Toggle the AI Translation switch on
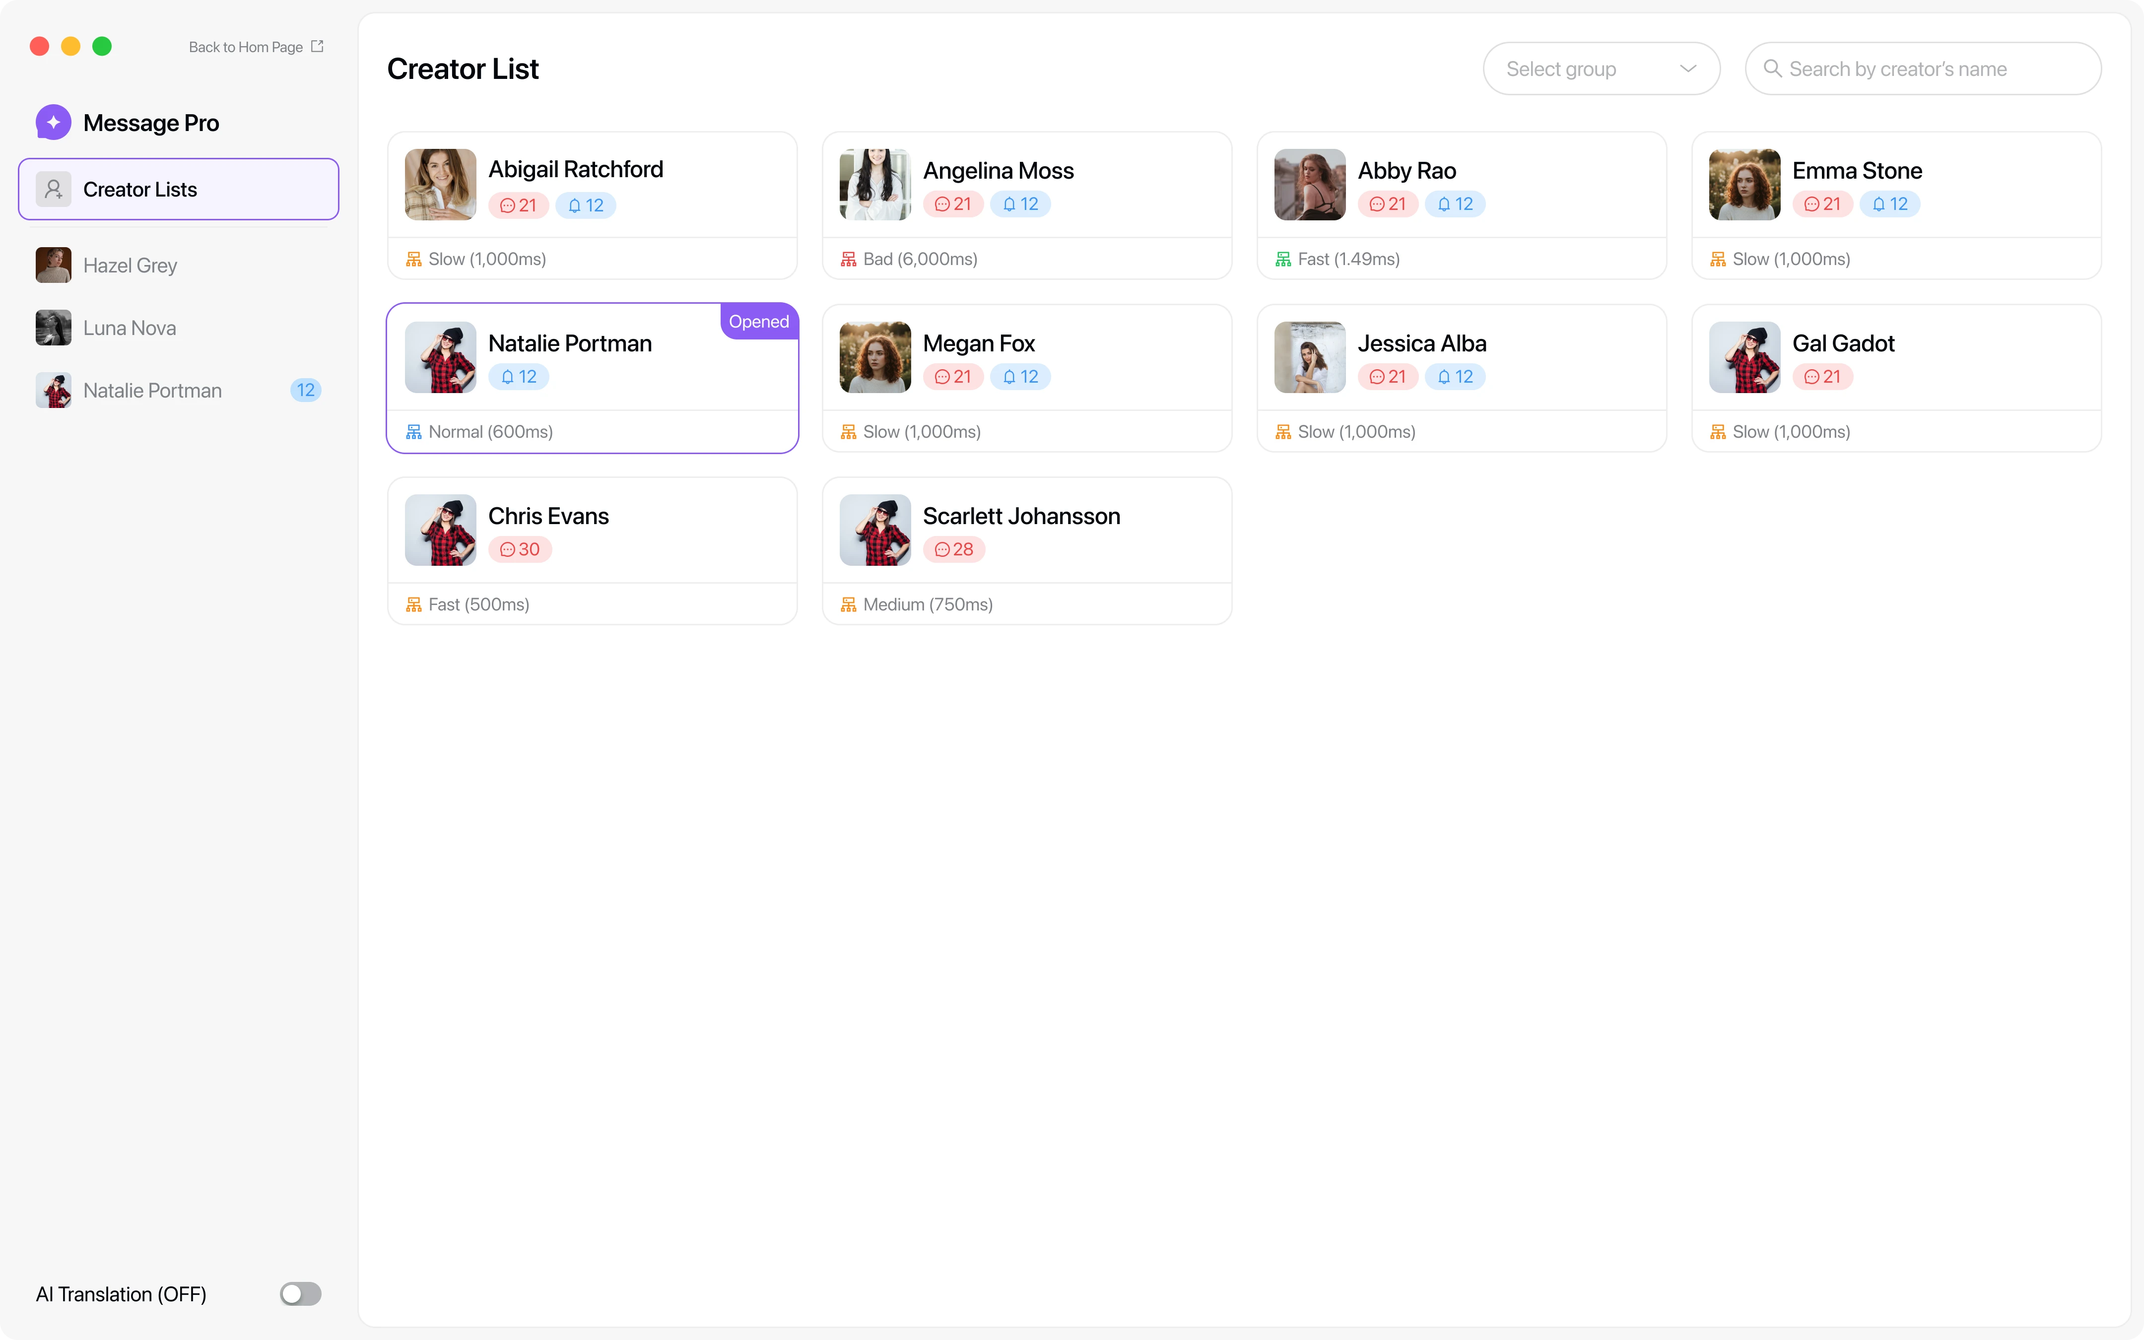The image size is (2144, 1340). [x=300, y=1294]
